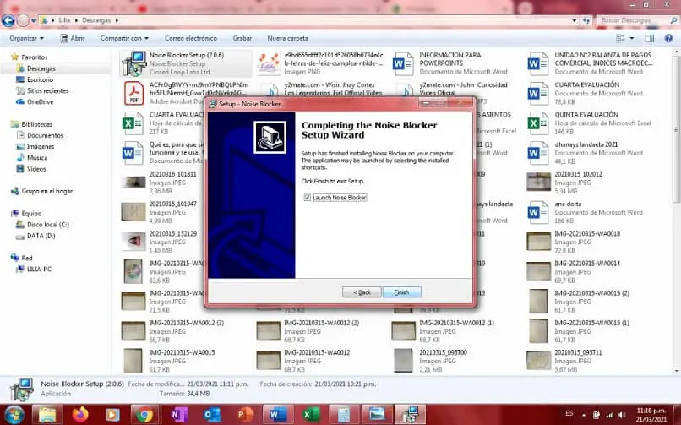Open view options dropdown arrow

632,38
